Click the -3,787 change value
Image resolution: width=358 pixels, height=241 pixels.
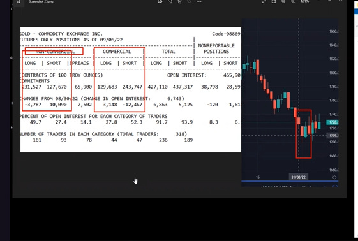(x=33, y=105)
